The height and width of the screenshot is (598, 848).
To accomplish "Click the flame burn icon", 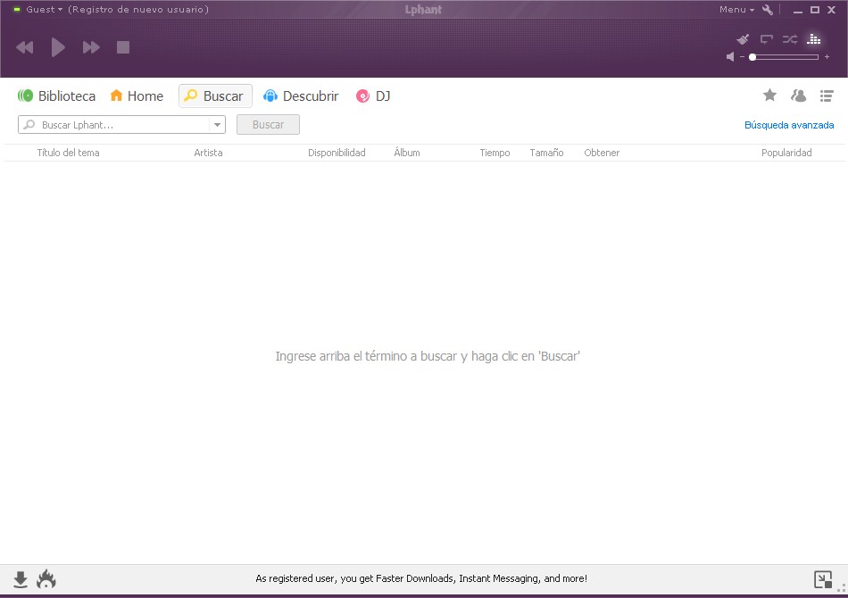I will pos(46,579).
